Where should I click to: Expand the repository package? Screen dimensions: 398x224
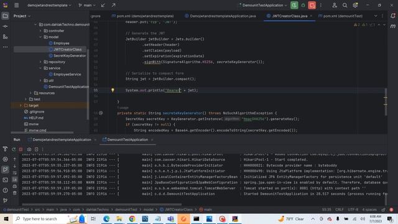(40, 62)
